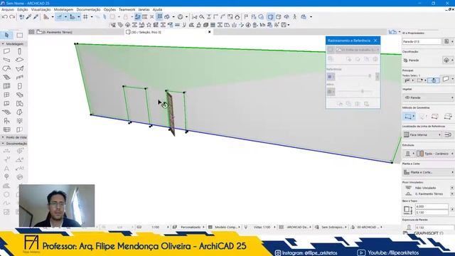Open the Arquivo menu
Viewport: 455px width, 256px height.
pos(8,9)
